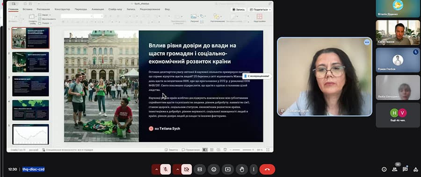
Task: Open the Вид ribbon tab
Action: pyautogui.click(x=167, y=9)
